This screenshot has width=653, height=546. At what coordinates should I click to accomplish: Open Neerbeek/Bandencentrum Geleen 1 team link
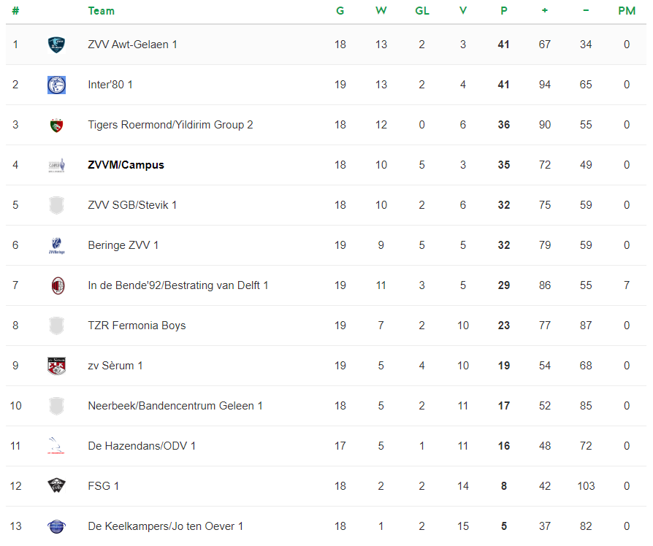coord(175,406)
